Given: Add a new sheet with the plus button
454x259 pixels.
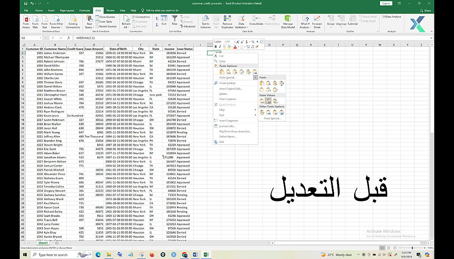Looking at the screenshot, I should pos(56,243).
